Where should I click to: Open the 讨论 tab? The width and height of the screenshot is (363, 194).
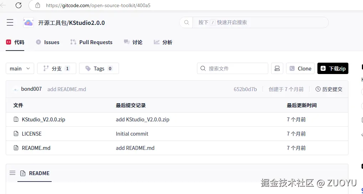(133, 42)
